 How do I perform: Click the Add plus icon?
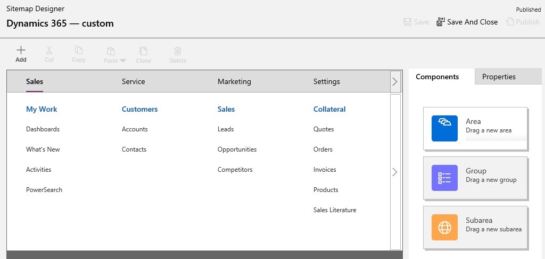pyautogui.click(x=21, y=50)
